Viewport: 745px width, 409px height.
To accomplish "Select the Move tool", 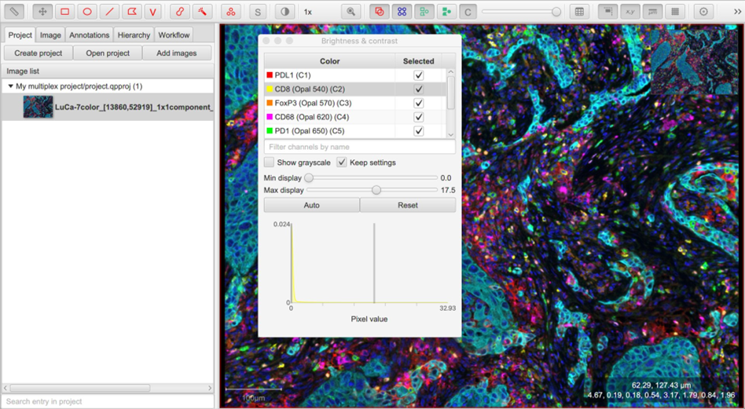I will [x=42, y=12].
